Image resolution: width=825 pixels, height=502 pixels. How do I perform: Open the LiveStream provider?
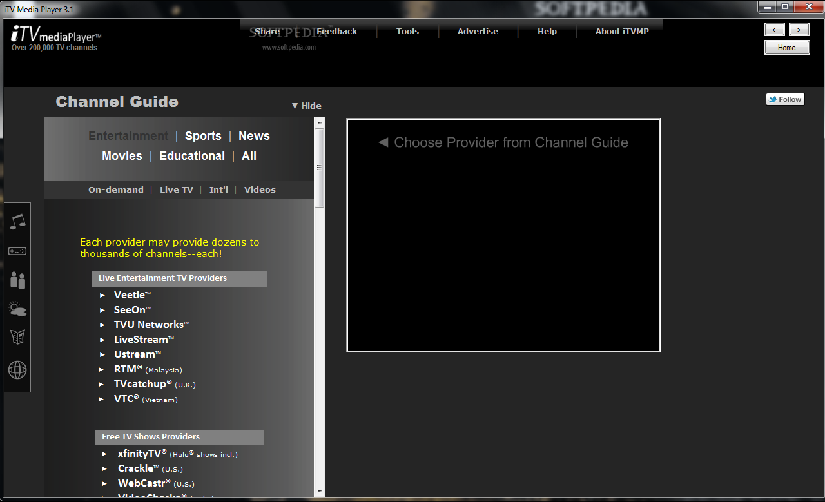click(144, 340)
